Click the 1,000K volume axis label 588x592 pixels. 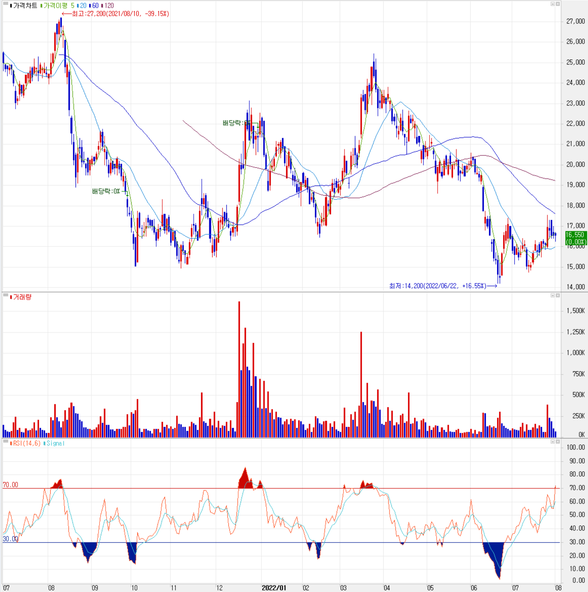(x=576, y=353)
